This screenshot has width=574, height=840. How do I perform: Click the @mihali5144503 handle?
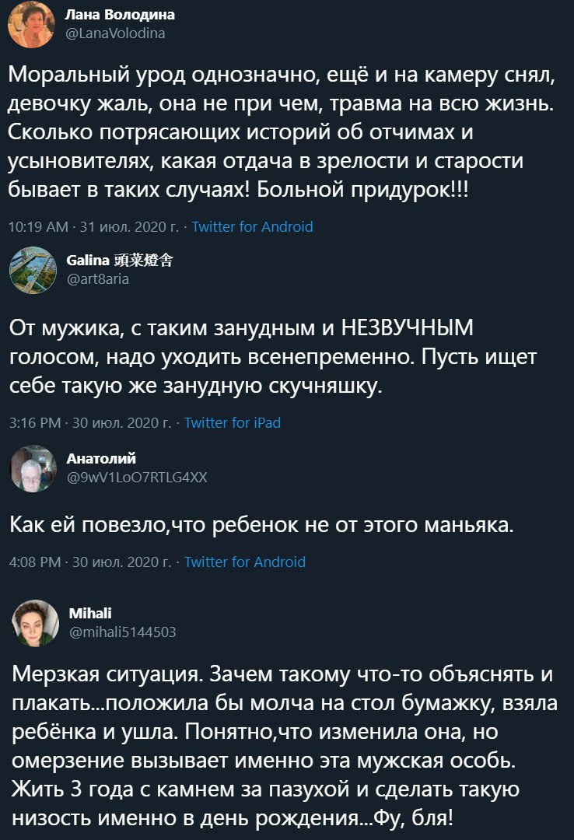pos(122,632)
